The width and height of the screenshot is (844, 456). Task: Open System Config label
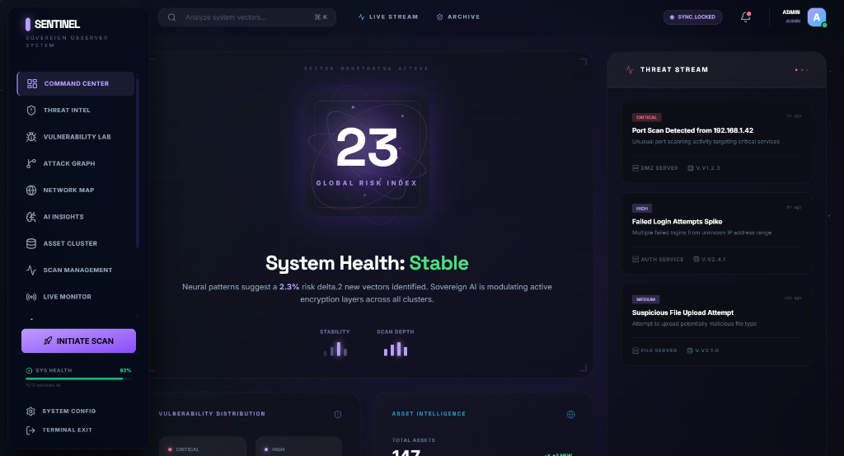pos(69,411)
